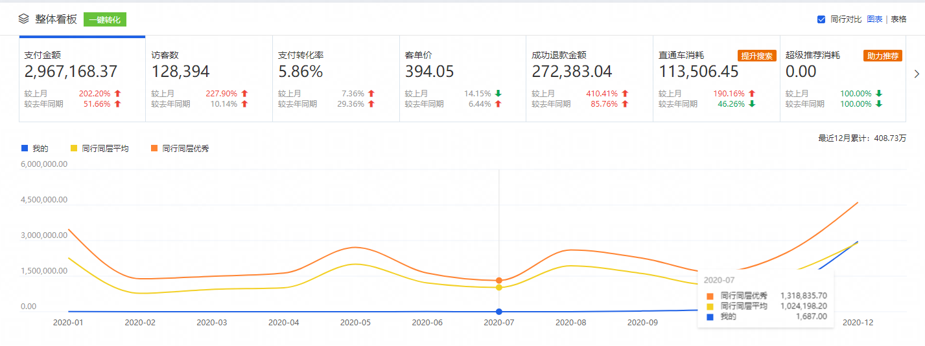Toggle the 同行同层优秀 orange legend series
Viewport: 925px width, 346px height.
click(x=180, y=149)
